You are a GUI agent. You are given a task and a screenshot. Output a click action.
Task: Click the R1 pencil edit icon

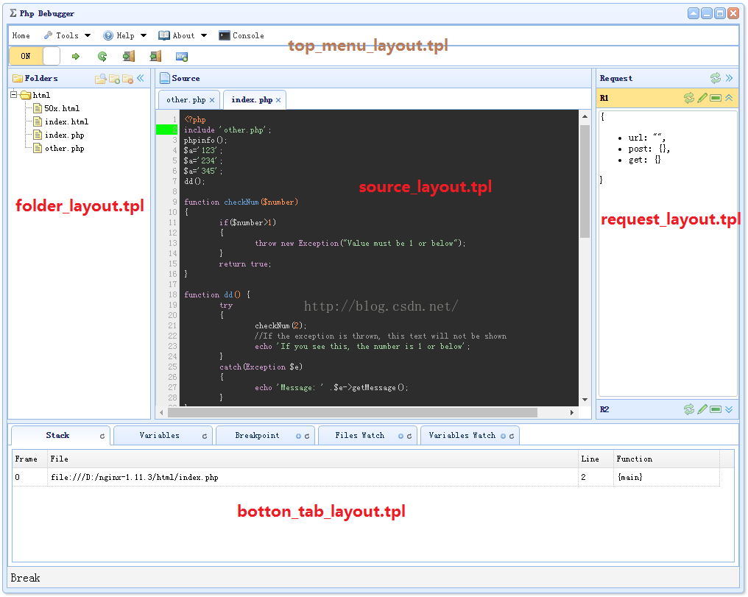coord(702,98)
